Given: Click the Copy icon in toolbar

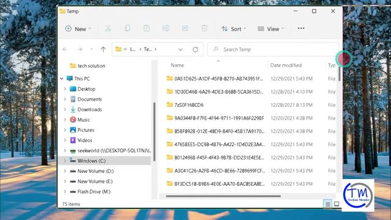Looking at the screenshot, I should click(128, 29).
